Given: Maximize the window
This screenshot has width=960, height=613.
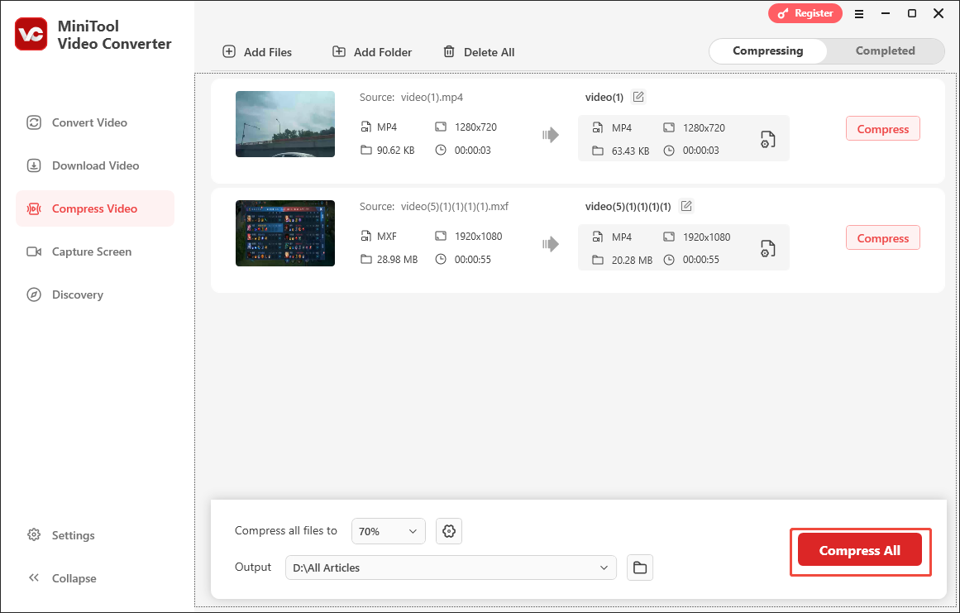Looking at the screenshot, I should (912, 13).
